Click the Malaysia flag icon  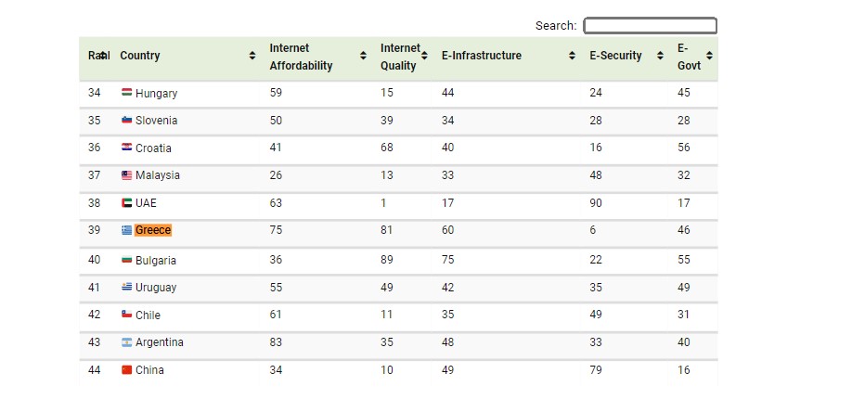(x=127, y=175)
